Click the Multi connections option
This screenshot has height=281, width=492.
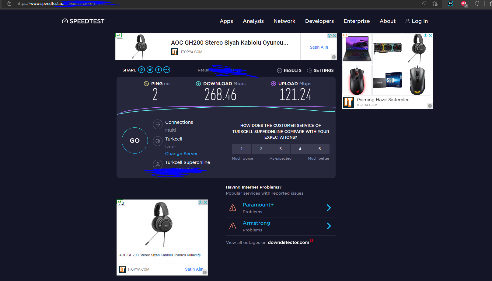(170, 130)
